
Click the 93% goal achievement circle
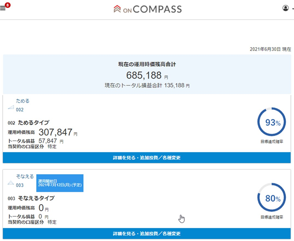click(271, 122)
